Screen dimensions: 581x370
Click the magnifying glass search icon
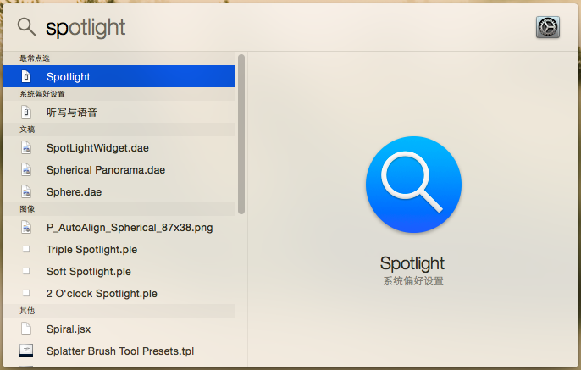point(27,27)
